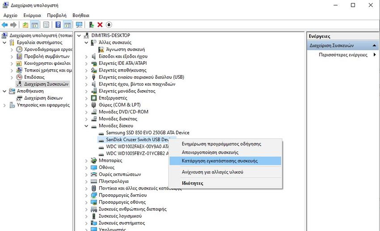Select the Προσαρμογείς οθόνης label
Screen dimensions: 380x231
pos(122,202)
